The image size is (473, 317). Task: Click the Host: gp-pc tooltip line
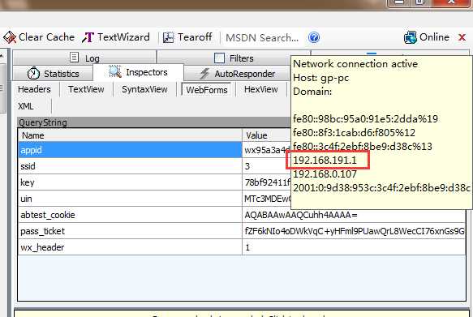(x=321, y=78)
